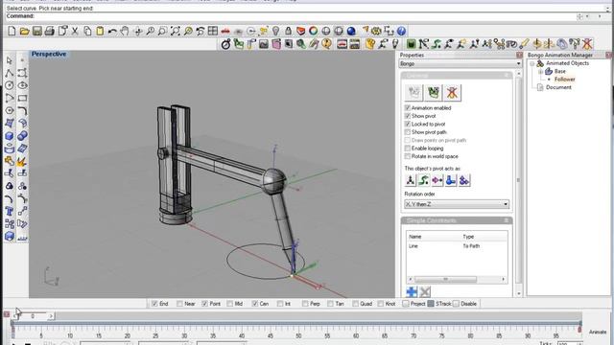Screen dimensions: 614x345
Task: Click the stopwatch icon in Bongo toolbar
Action: click(x=226, y=44)
